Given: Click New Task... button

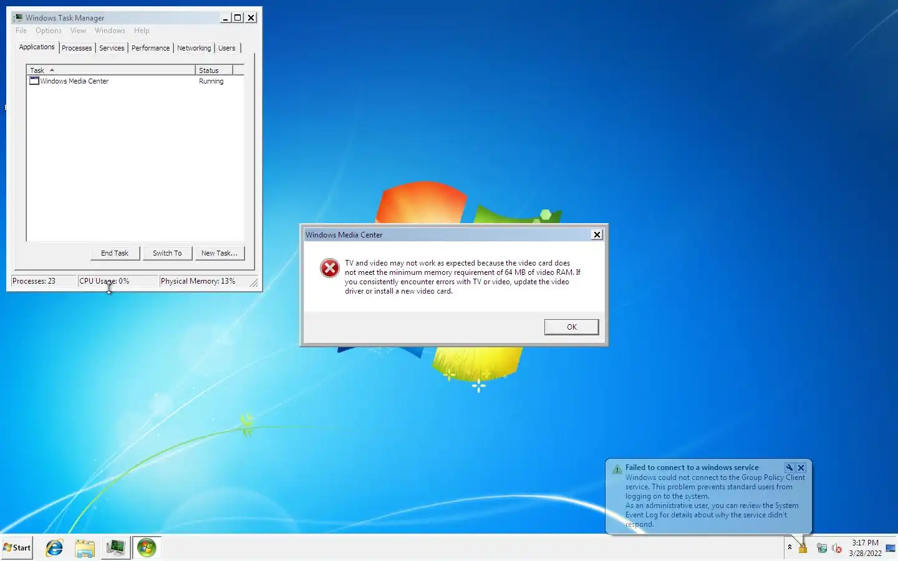Looking at the screenshot, I should 220,253.
